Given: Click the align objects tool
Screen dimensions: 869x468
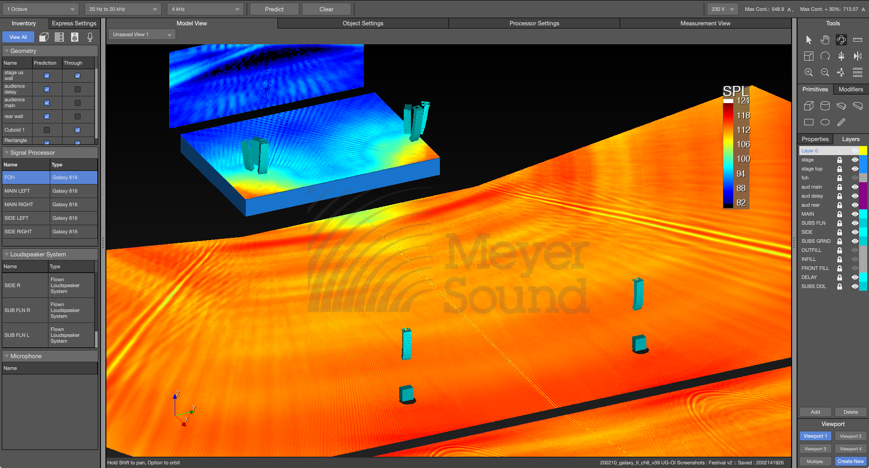Looking at the screenshot, I should click(841, 56).
